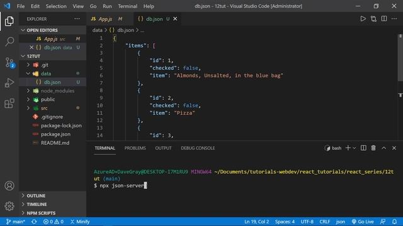Open the View menu
This screenshot has height=226, width=403.
pyautogui.click(x=78, y=6)
